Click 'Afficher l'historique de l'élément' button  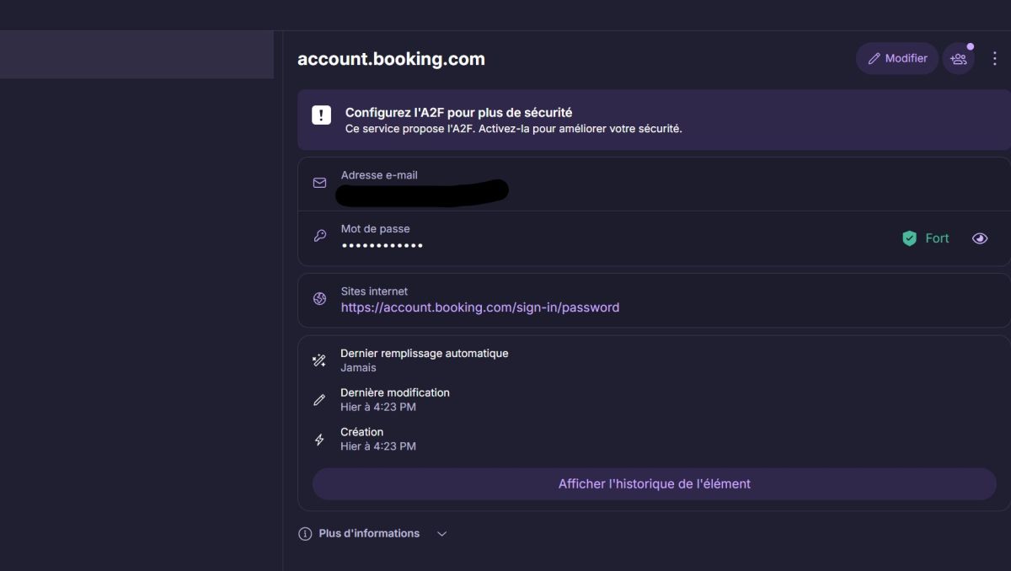point(654,484)
